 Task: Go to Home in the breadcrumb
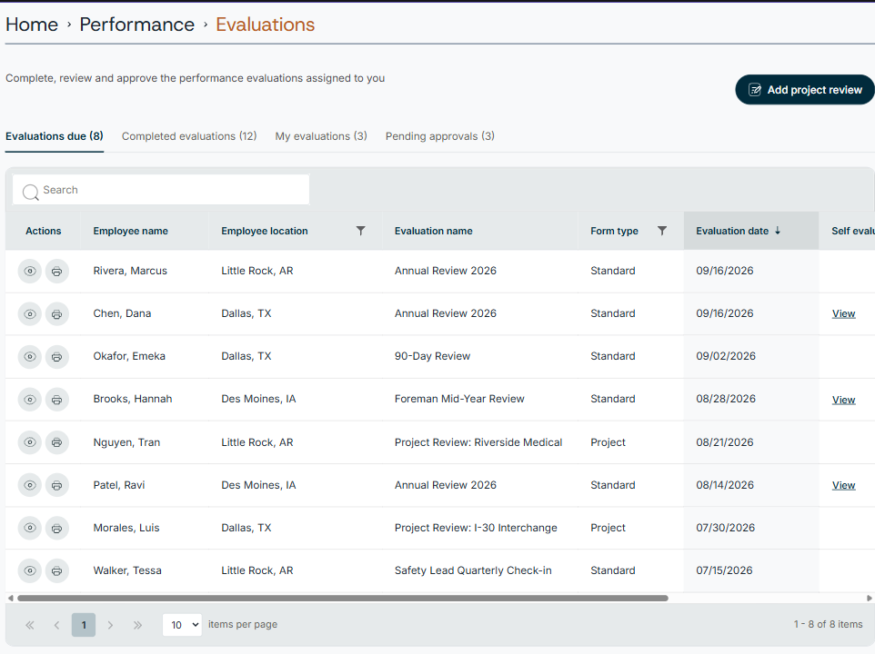click(32, 25)
